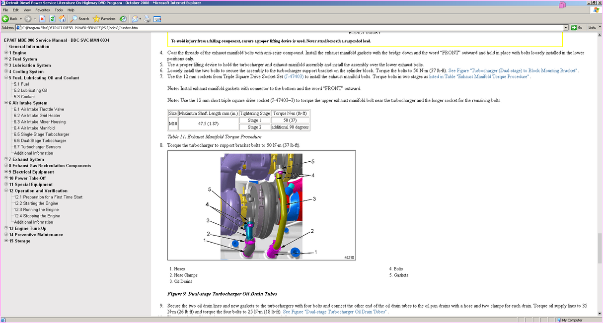The width and height of the screenshot is (603, 323).
Task: Open the Favorites menu
Action: [x=43, y=9]
